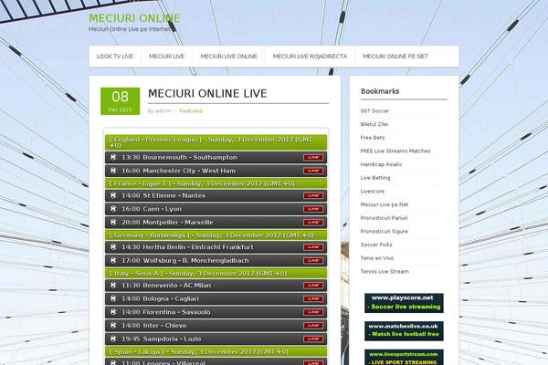This screenshot has height=365, width=548.
Task: Go to MECIURI LIVE ONLINE in the navigation
Action: pyautogui.click(x=228, y=57)
